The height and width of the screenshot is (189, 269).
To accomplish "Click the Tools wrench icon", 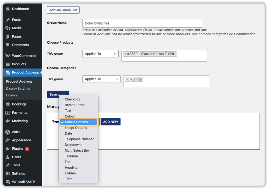I will tap(8, 165).
